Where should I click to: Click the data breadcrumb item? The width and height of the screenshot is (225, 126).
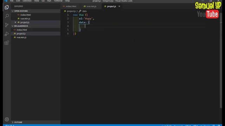[84, 11]
